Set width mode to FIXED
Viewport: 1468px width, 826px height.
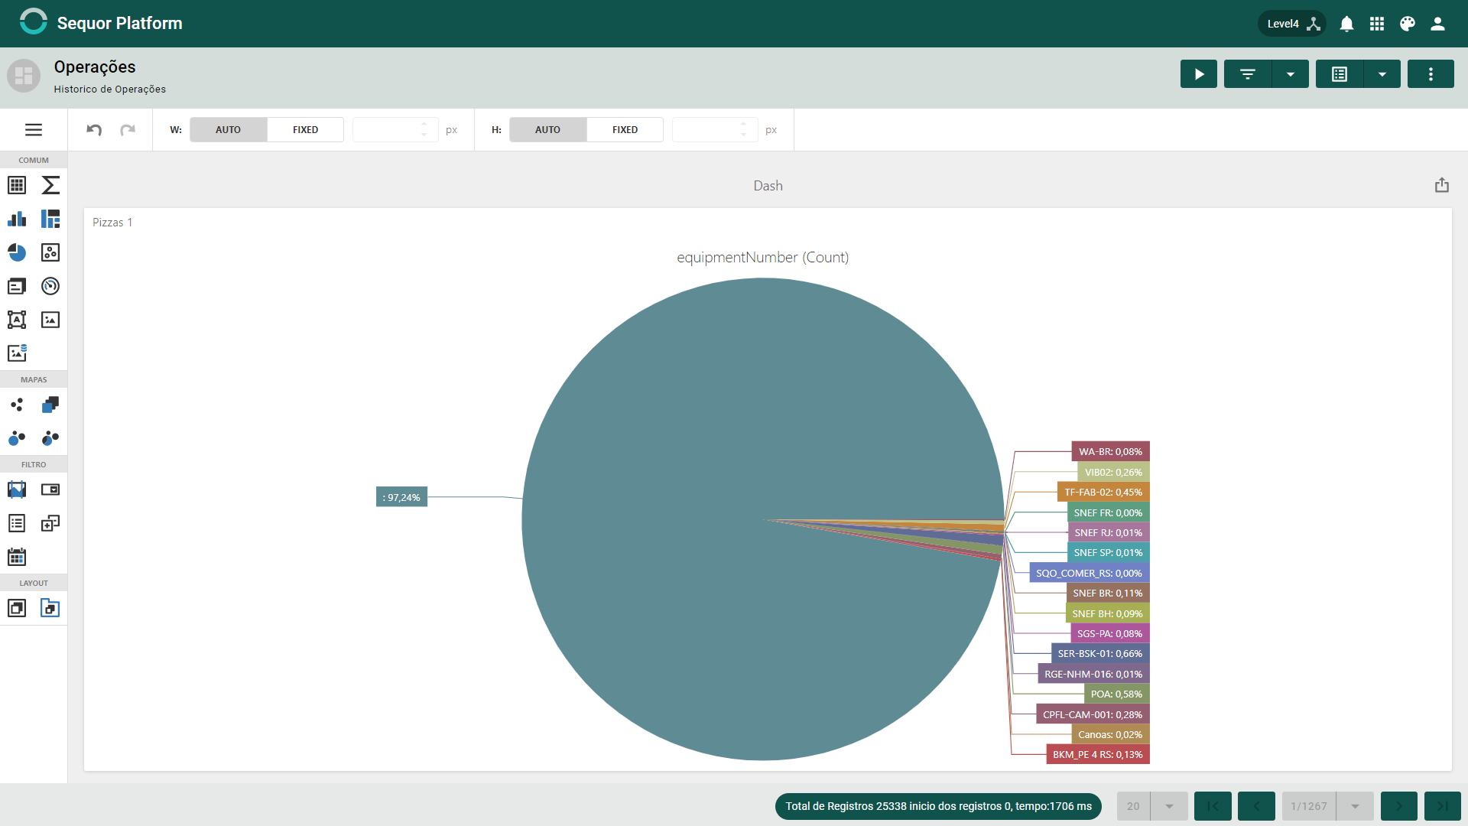(305, 130)
